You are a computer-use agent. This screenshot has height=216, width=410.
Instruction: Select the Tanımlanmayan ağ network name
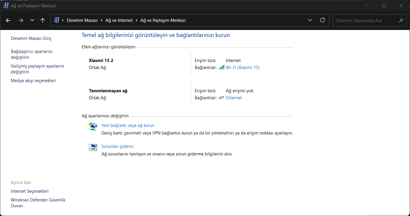pos(108,91)
